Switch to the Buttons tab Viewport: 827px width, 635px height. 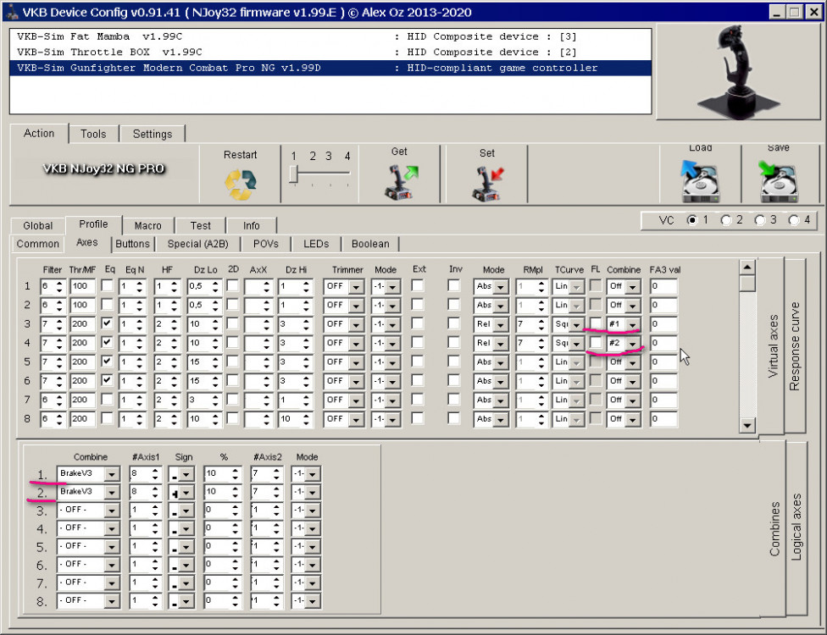click(x=132, y=244)
